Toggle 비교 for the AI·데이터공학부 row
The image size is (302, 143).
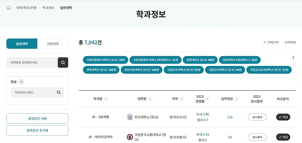click(x=283, y=137)
